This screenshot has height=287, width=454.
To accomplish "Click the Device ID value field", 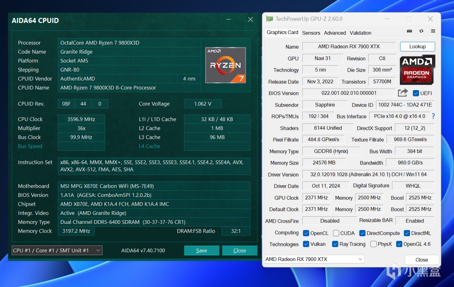I will 405,105.
